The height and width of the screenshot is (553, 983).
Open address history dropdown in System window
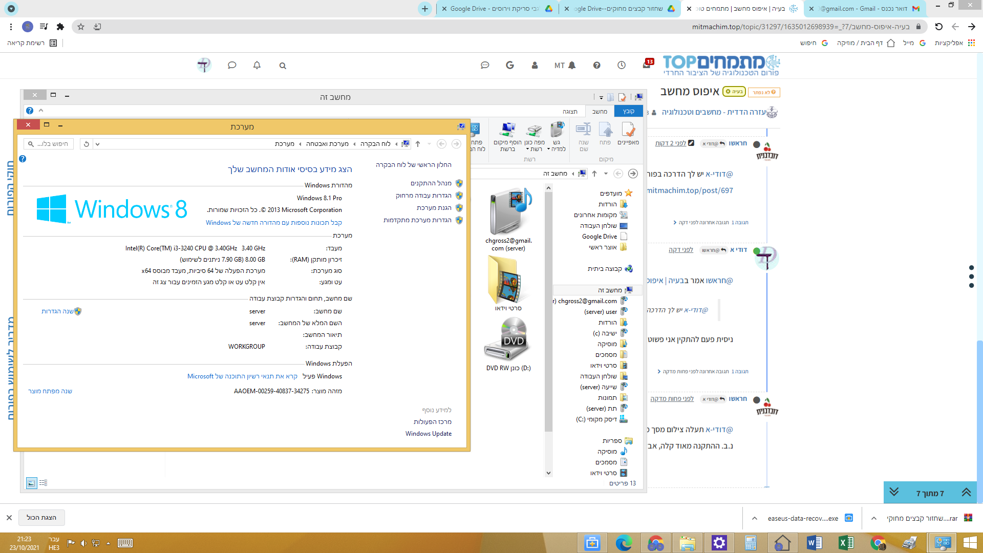[97, 144]
